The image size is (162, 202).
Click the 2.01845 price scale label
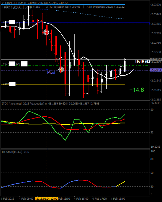pos(156,81)
